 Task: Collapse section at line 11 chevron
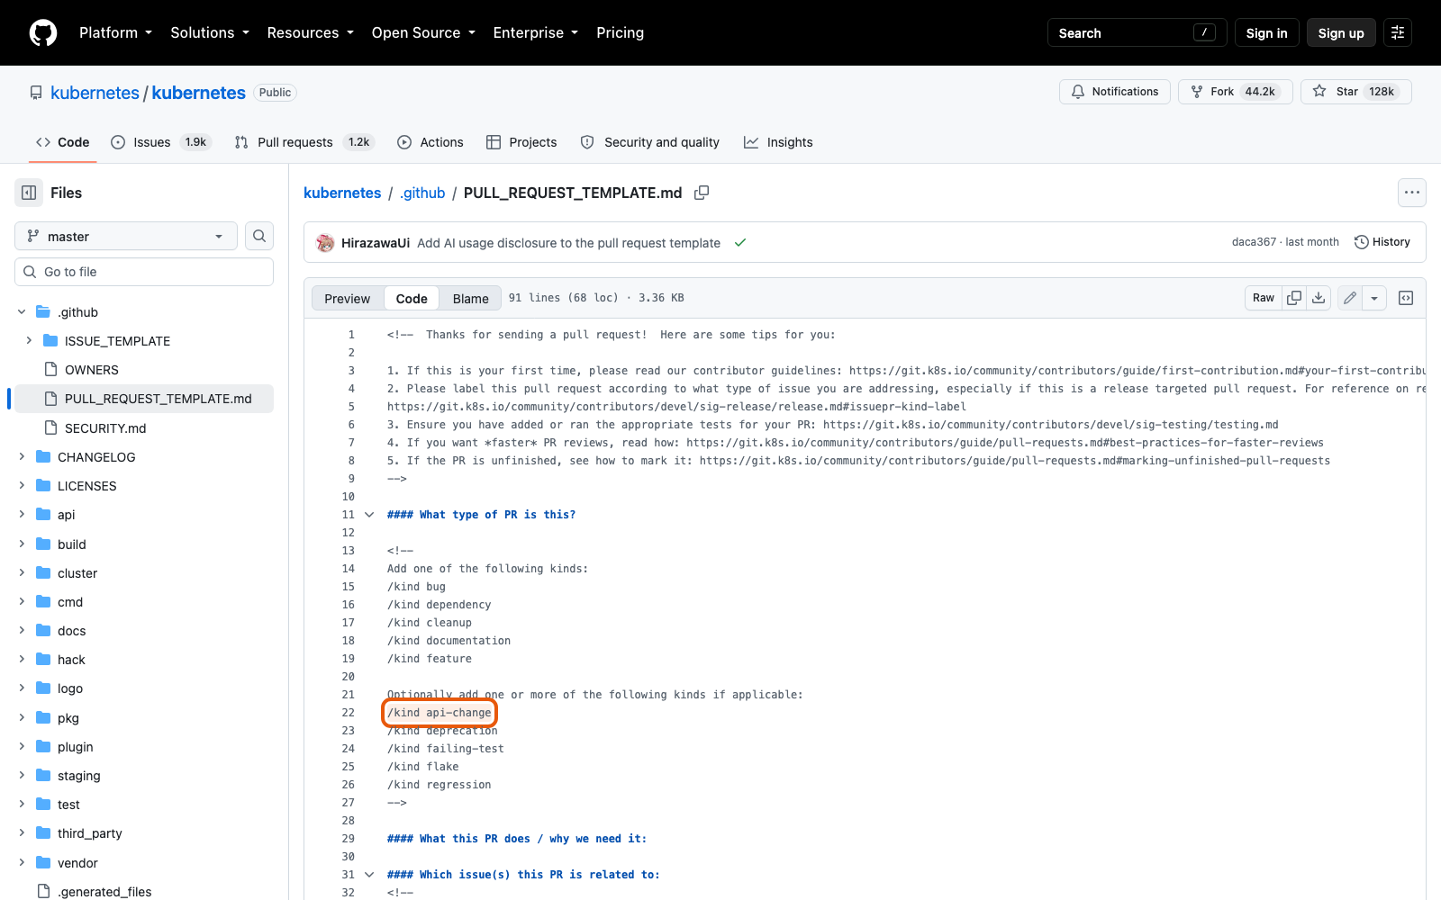coord(369,515)
